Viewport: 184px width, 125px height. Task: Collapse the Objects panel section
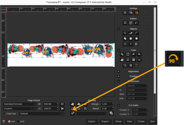click(x=118, y=29)
